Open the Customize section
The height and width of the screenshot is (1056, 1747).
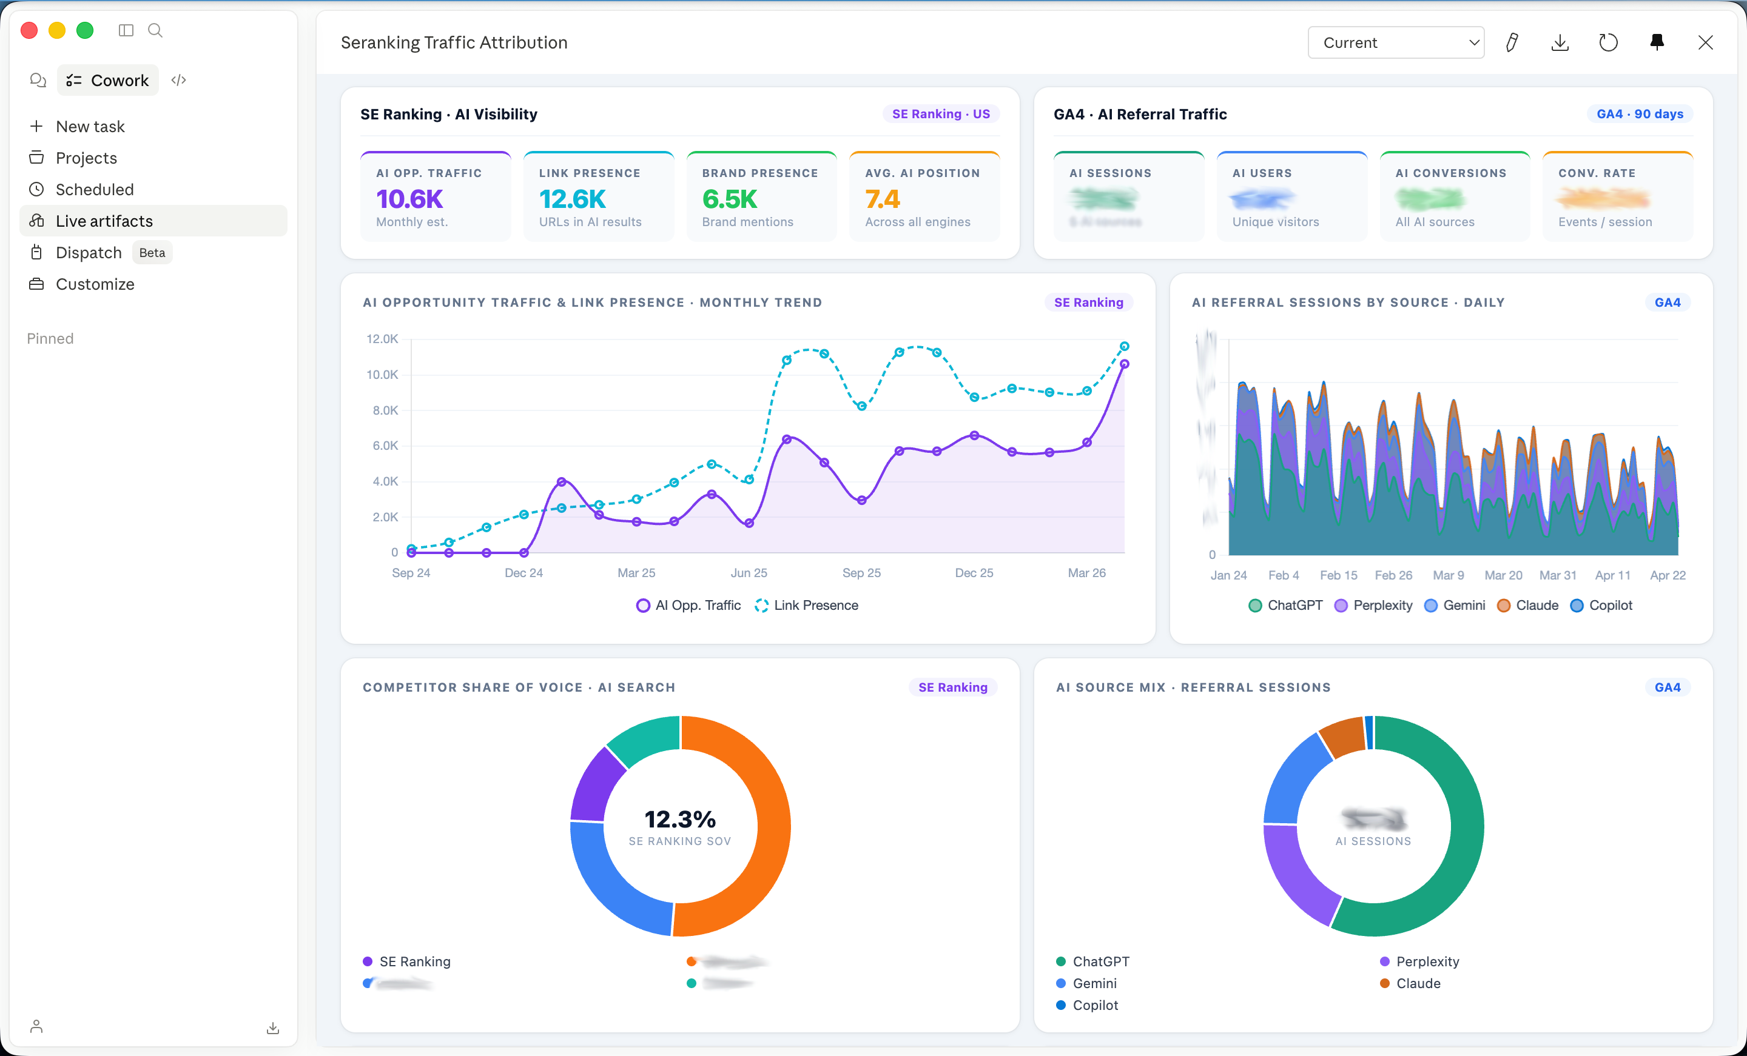pos(153,284)
